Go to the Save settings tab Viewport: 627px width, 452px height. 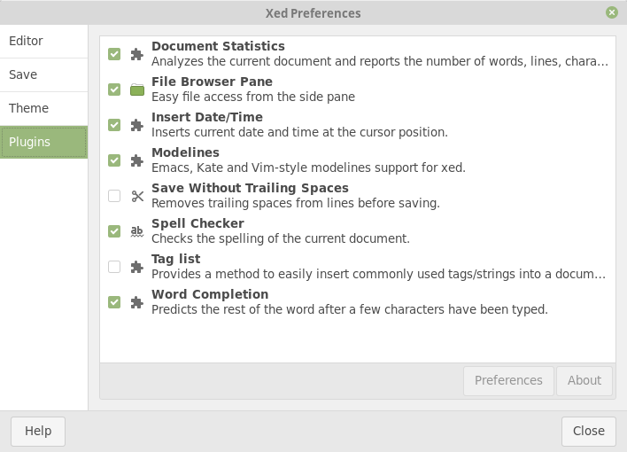click(23, 74)
